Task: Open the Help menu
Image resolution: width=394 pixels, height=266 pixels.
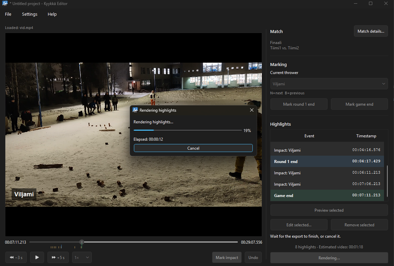Action: [x=52, y=14]
